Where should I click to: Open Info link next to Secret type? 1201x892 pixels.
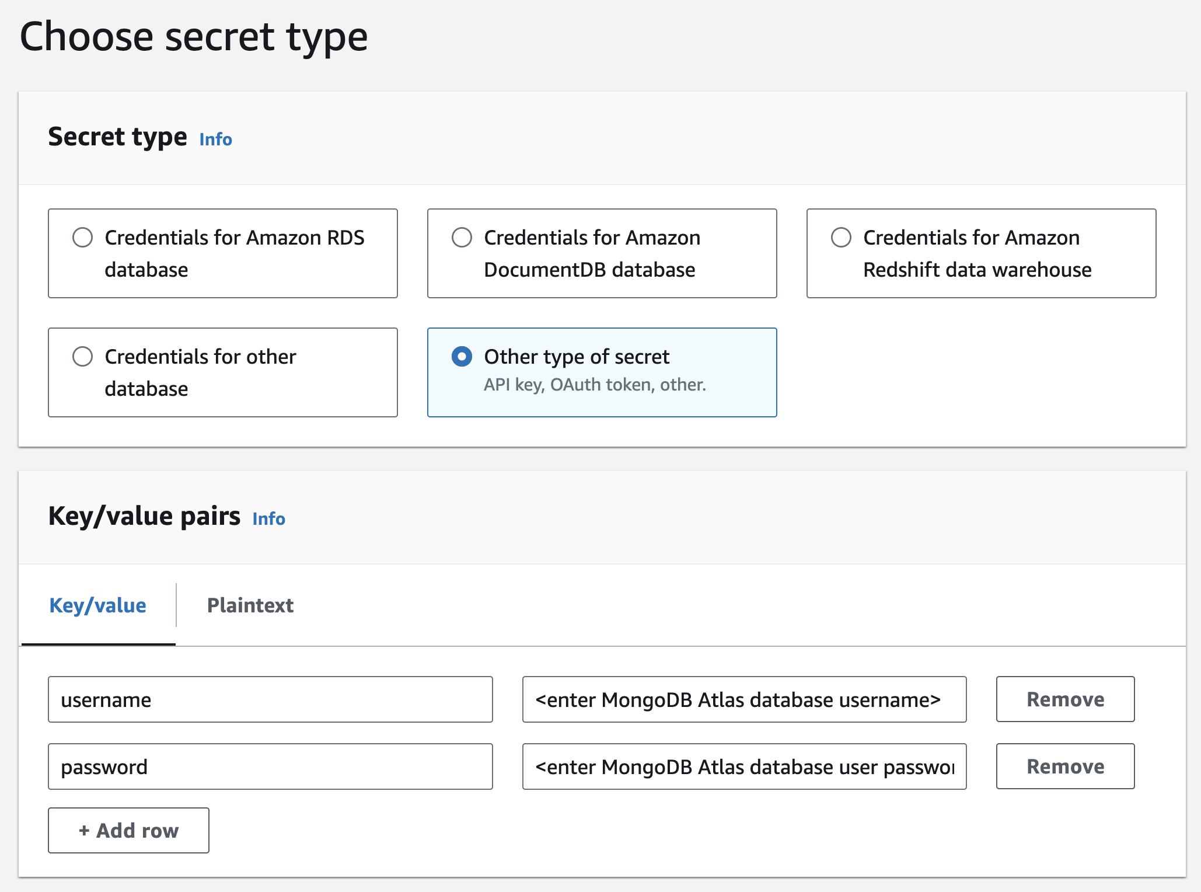(215, 140)
